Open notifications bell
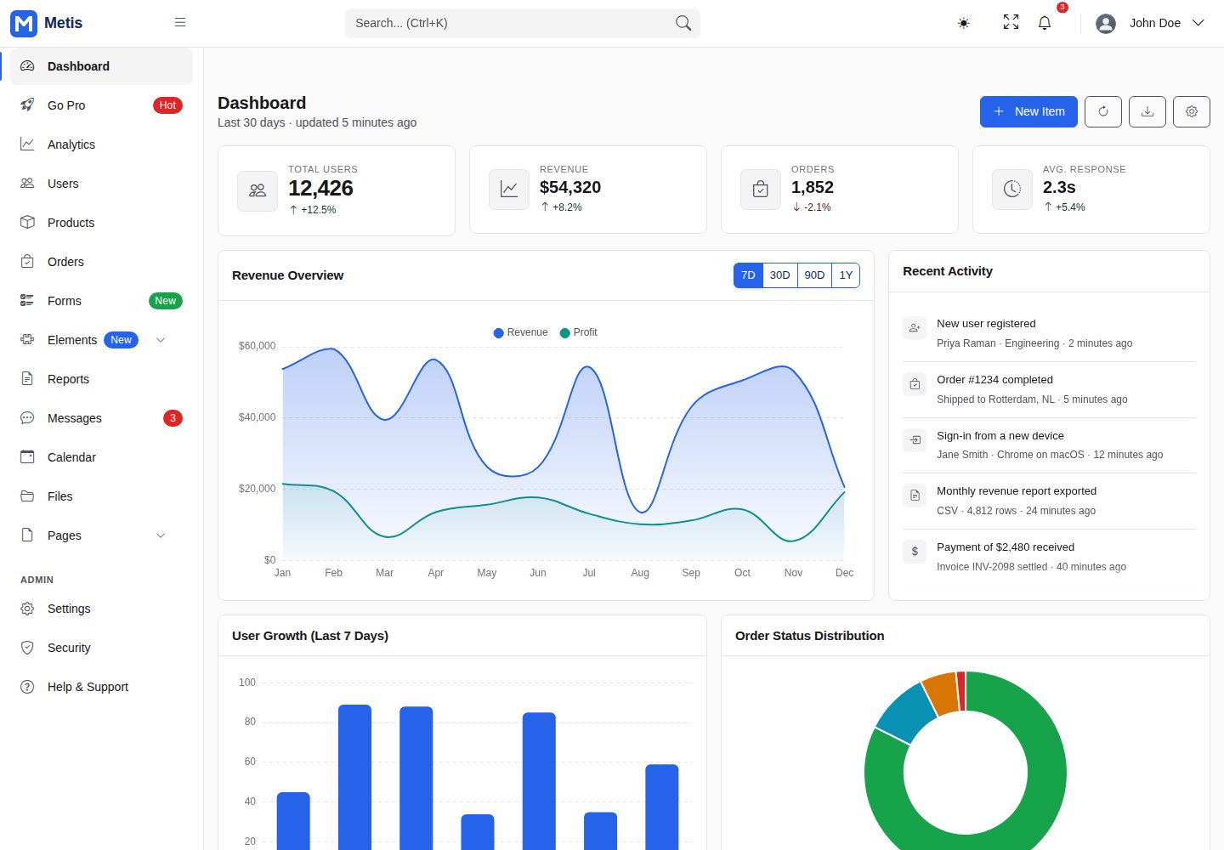This screenshot has height=850, width=1224. (x=1045, y=23)
